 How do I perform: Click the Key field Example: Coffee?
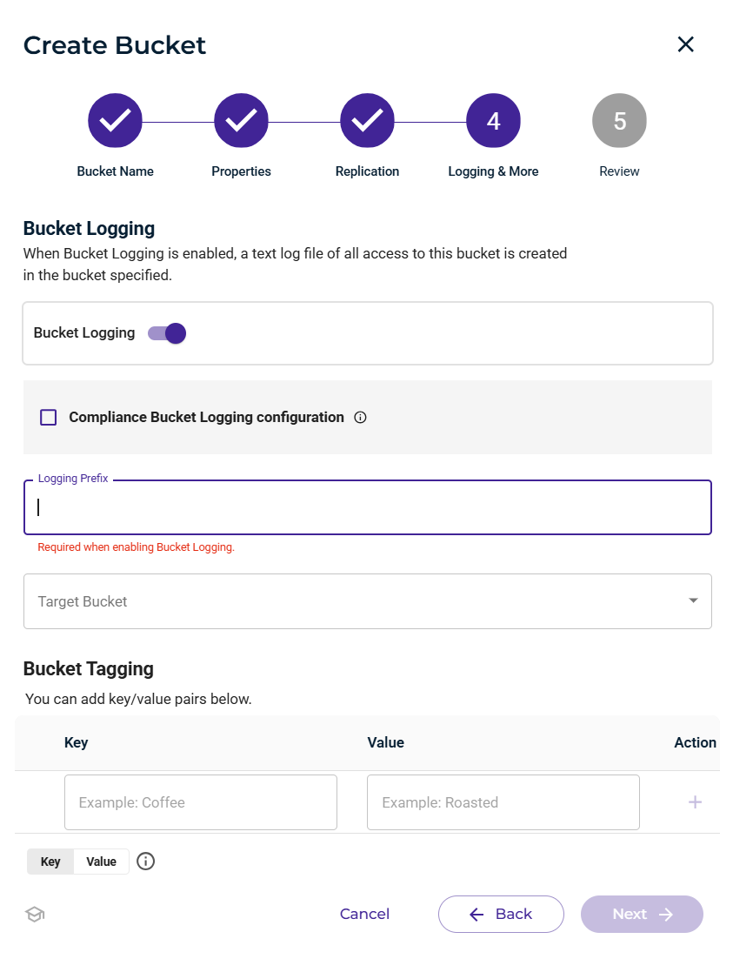point(201,802)
